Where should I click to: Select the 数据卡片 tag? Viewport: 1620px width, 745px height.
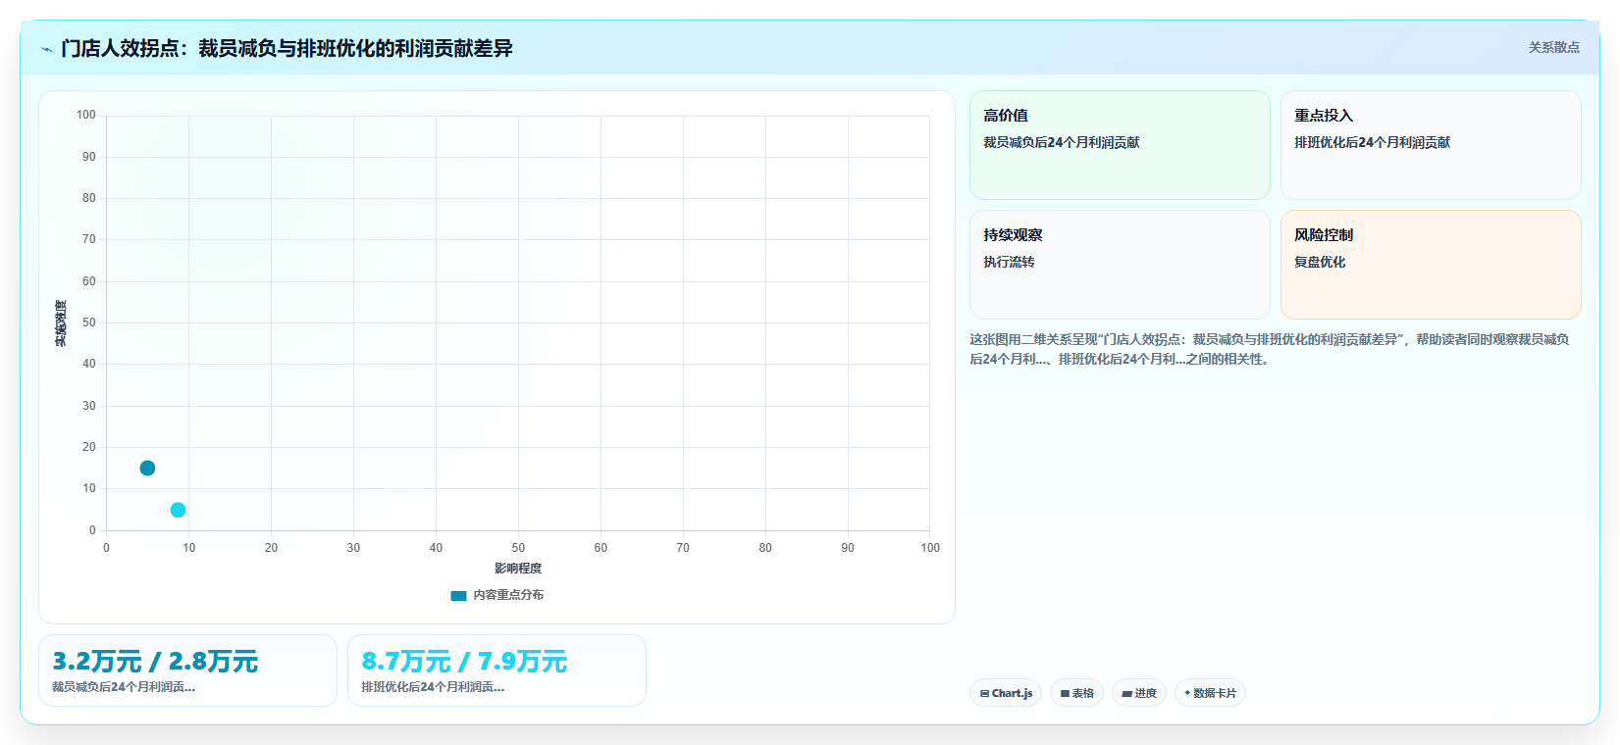(x=1210, y=693)
